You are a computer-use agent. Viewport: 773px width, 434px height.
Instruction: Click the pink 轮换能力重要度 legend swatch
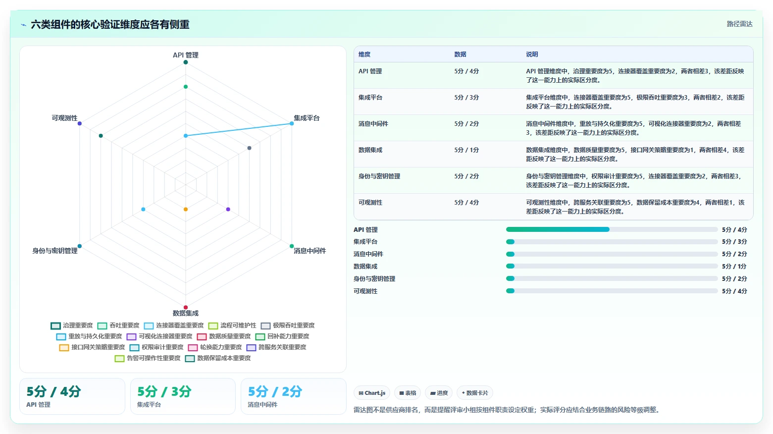(193, 347)
